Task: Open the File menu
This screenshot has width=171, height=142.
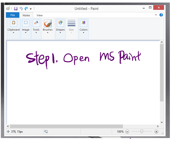Action: [13, 15]
